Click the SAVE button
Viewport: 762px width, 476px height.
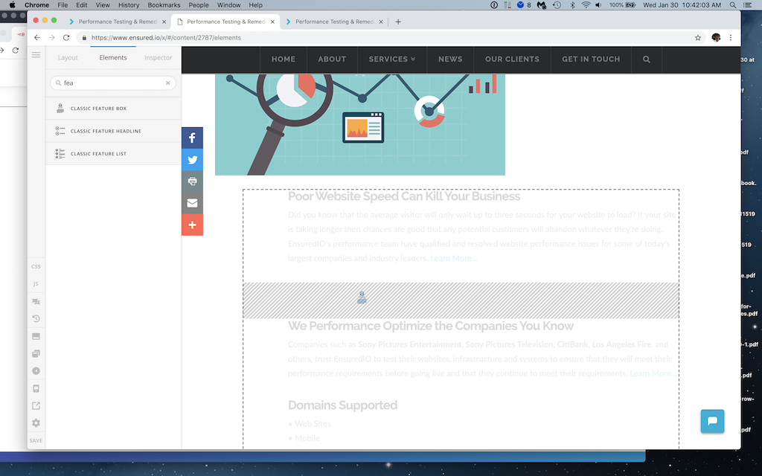(36, 440)
